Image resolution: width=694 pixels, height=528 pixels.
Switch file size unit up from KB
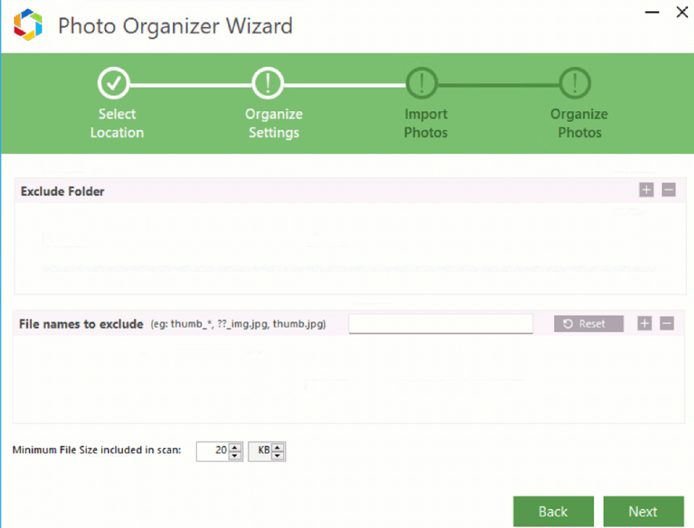point(278,447)
